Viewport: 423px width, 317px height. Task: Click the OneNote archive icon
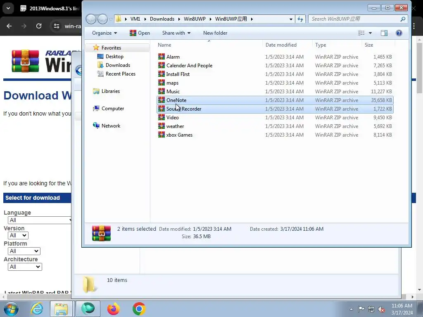[x=162, y=100]
